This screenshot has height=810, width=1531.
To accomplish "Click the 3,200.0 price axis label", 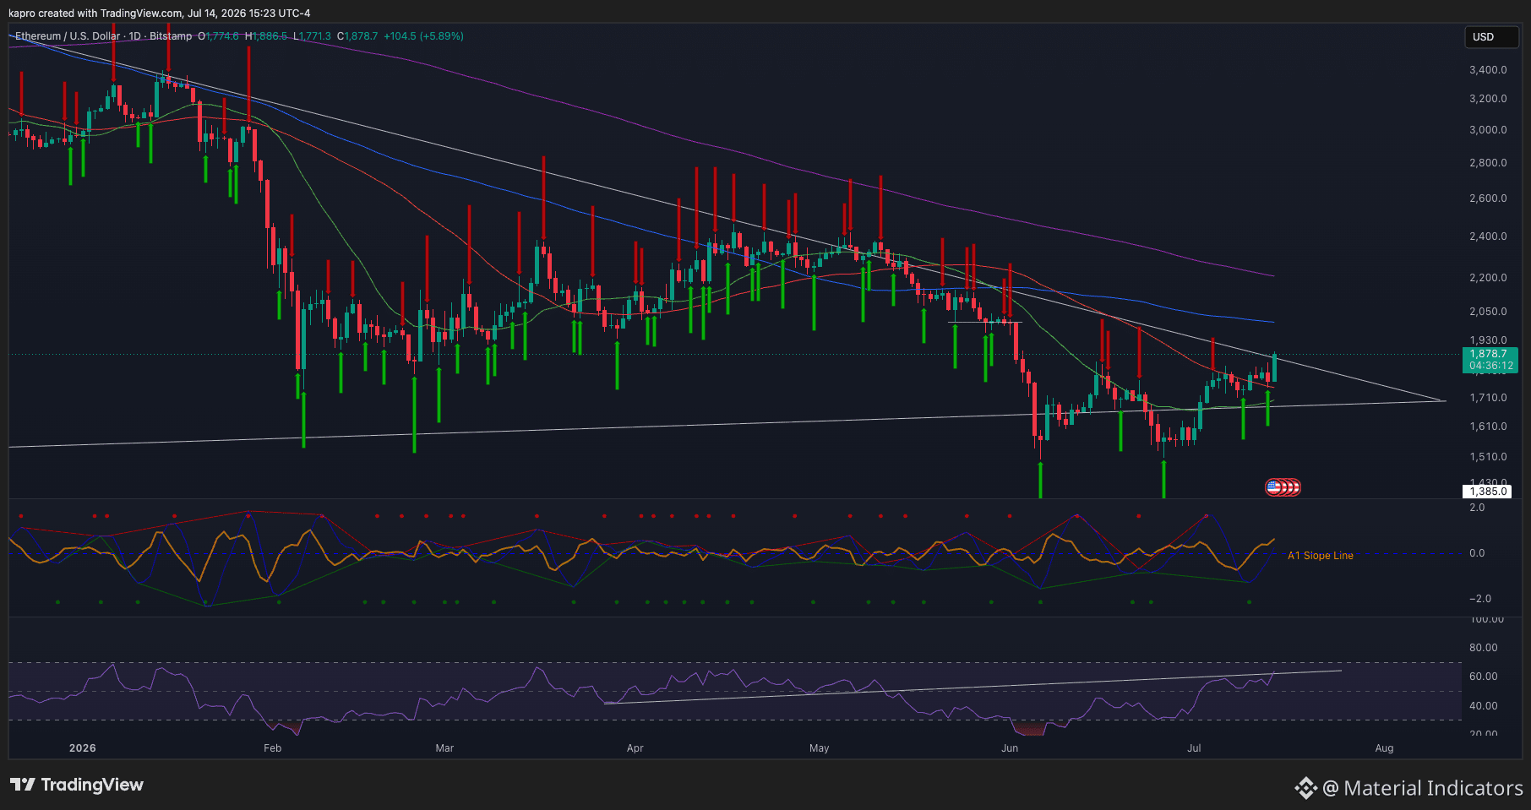I will click(x=1488, y=99).
